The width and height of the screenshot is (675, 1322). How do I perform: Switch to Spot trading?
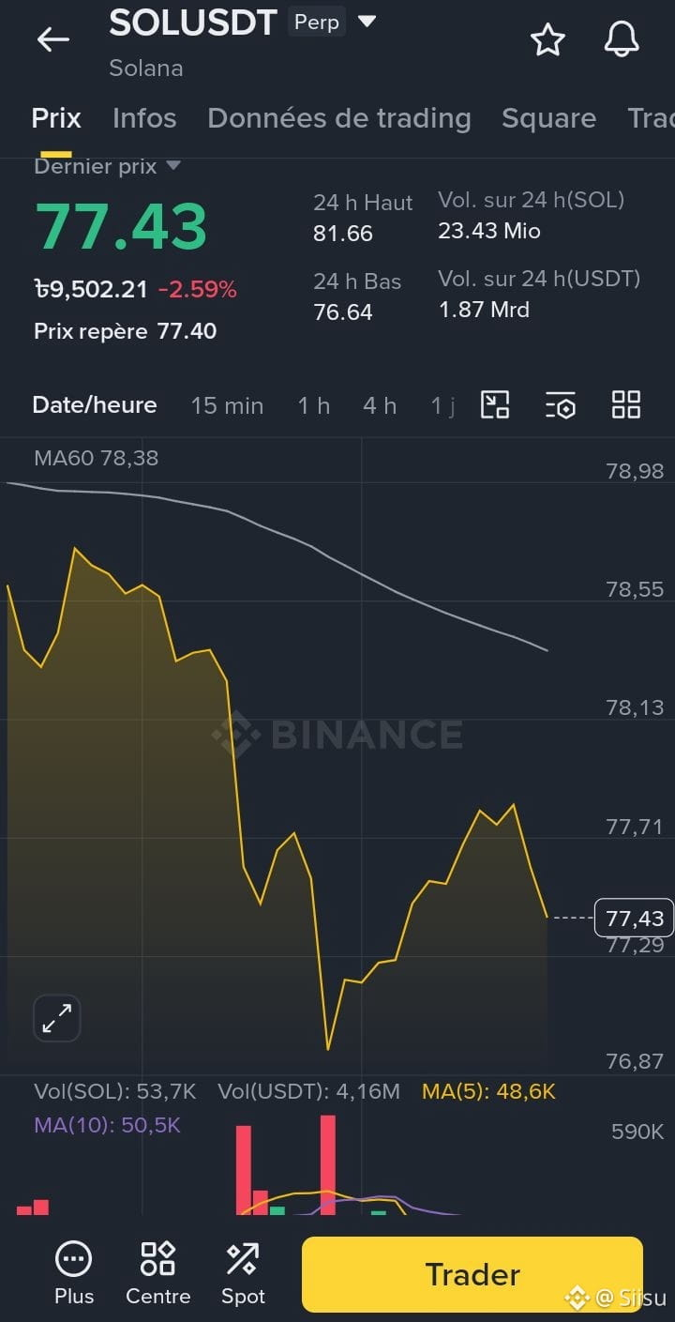coord(243,1272)
